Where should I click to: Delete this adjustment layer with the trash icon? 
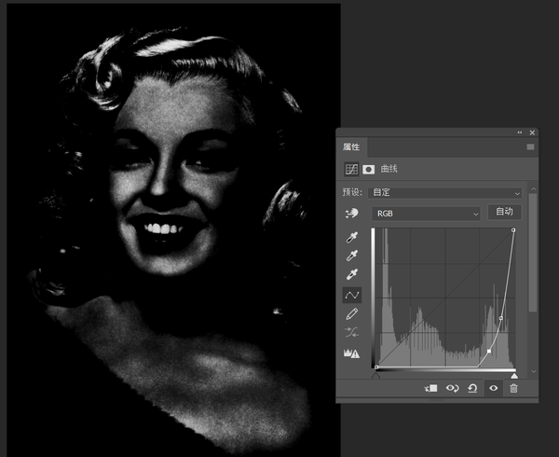coord(513,388)
